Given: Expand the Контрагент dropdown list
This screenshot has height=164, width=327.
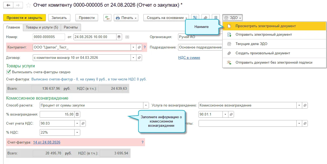Looking at the screenshot, I should [x=133, y=47].
